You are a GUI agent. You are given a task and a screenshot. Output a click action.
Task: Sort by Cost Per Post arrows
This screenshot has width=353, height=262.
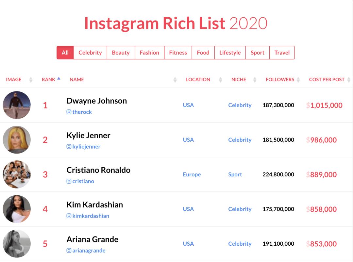[x=349, y=80]
